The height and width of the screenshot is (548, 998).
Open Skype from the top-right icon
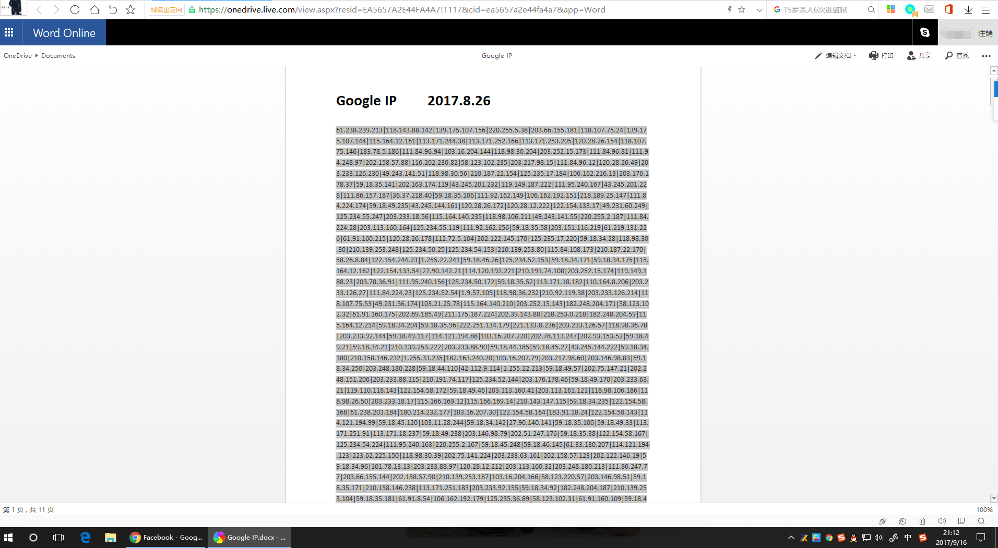pyautogui.click(x=925, y=32)
